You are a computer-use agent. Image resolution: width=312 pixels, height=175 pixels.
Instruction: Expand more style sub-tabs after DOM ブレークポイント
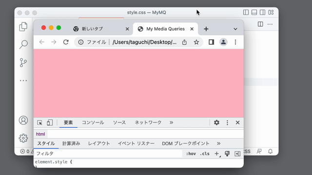219,143
